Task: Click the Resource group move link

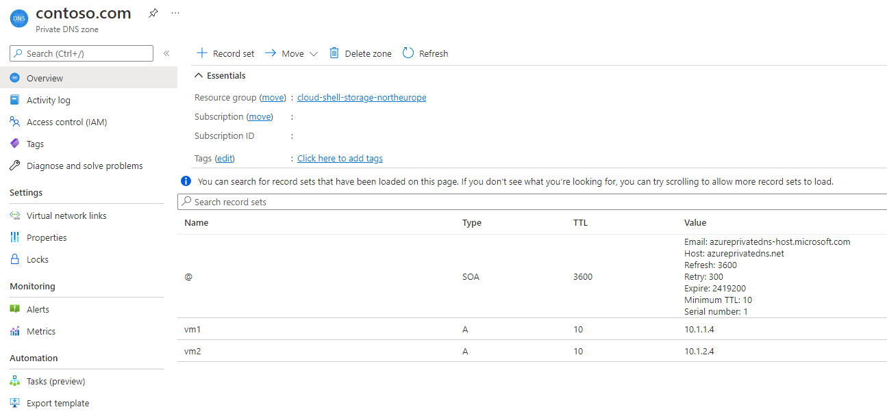Action: [273, 98]
